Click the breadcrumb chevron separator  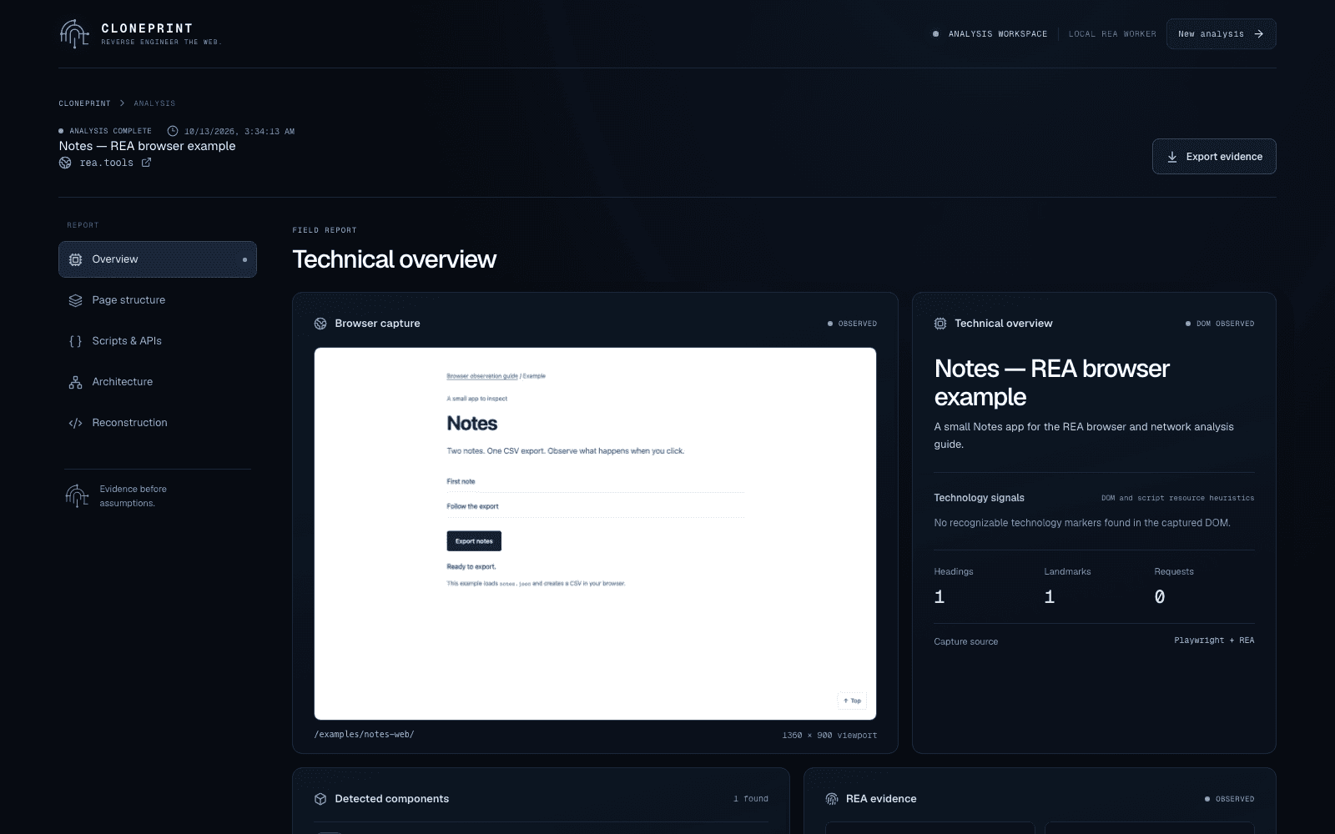[x=122, y=103]
